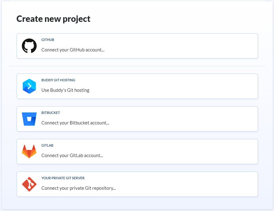Select the GITHUB provider label
Viewport: 274px width, 211px height.
(x=48, y=40)
